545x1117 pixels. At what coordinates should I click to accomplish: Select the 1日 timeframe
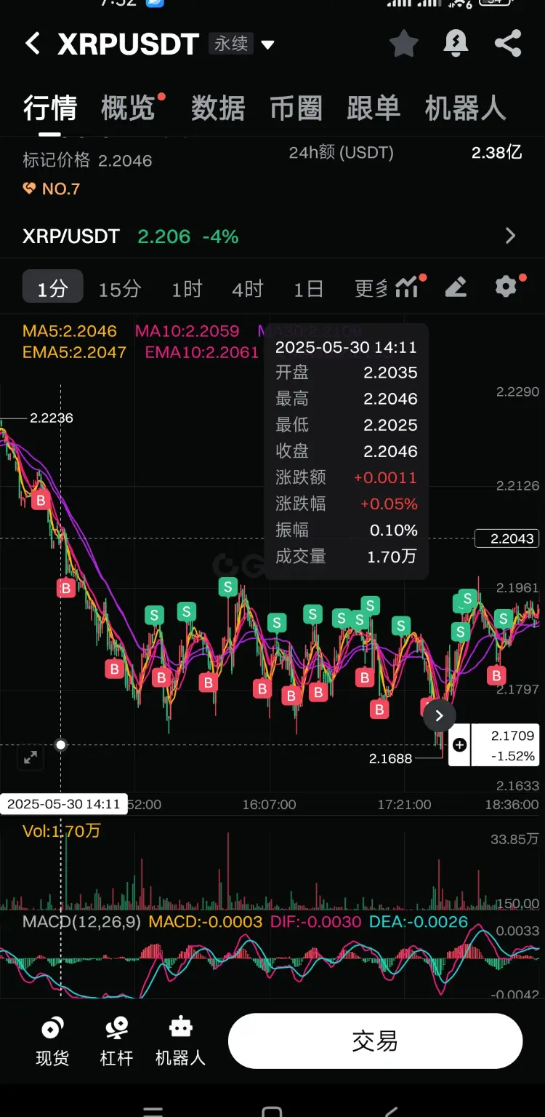click(308, 289)
